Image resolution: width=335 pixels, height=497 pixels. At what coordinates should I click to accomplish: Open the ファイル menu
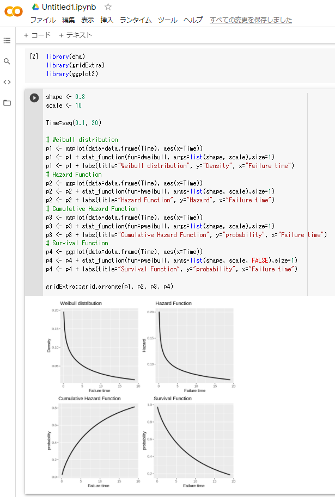[x=42, y=20]
